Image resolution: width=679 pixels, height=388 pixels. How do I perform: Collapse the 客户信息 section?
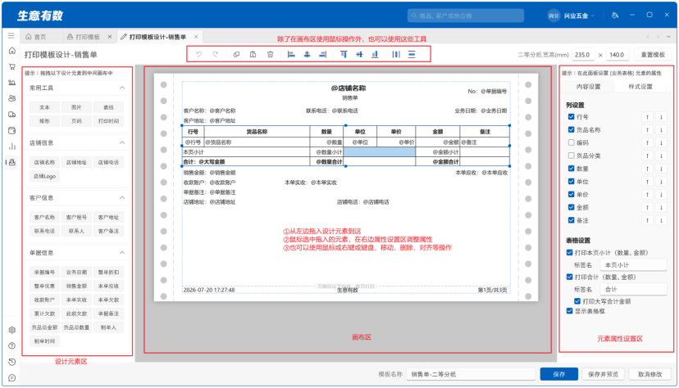(x=122, y=197)
